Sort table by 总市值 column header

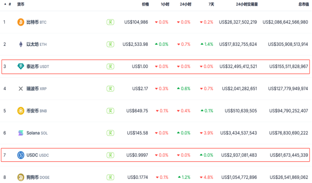point(303,4)
